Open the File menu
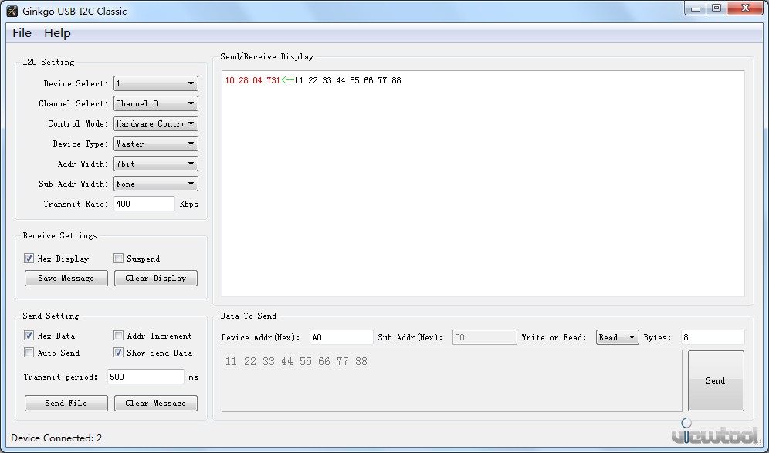 22,33
